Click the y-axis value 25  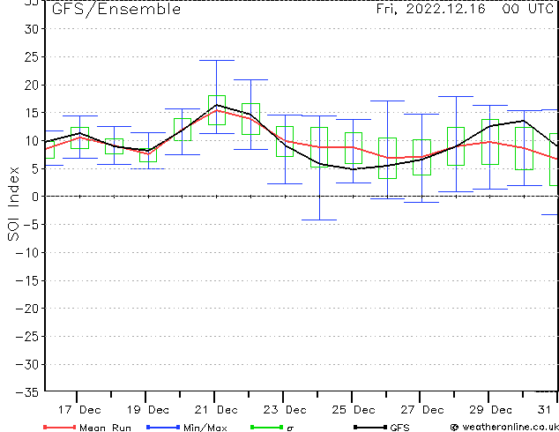point(31,57)
